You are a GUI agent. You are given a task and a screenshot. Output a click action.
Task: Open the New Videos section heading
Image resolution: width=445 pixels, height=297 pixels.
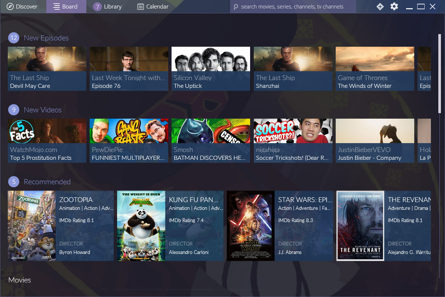point(43,110)
